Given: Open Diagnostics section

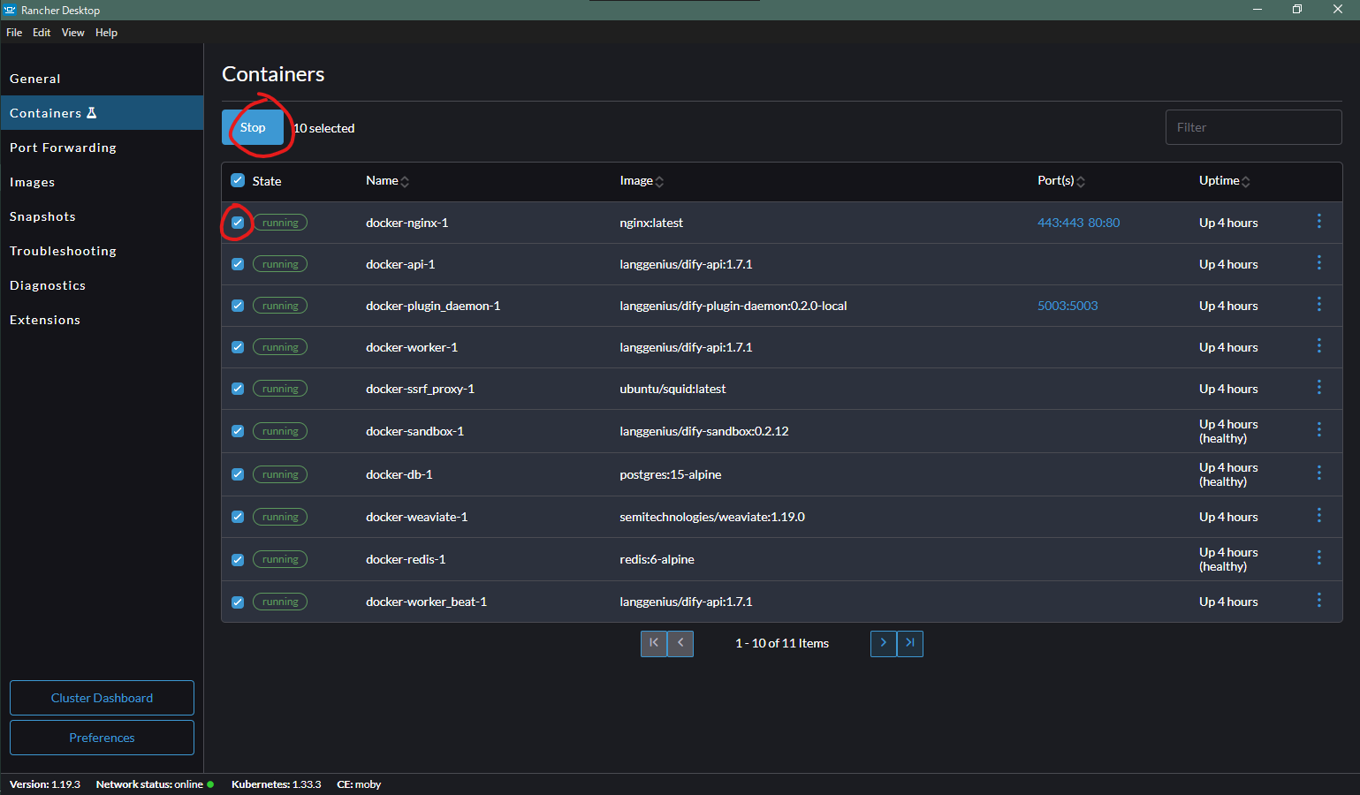Looking at the screenshot, I should [102, 285].
